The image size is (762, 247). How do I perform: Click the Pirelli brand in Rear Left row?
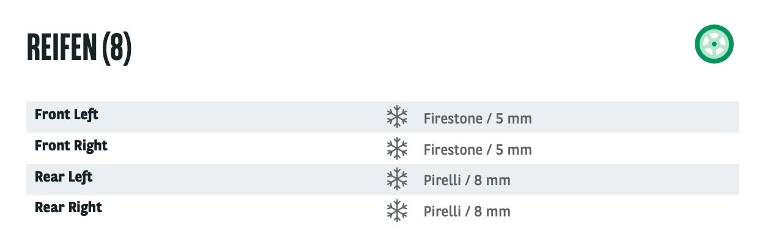click(442, 181)
